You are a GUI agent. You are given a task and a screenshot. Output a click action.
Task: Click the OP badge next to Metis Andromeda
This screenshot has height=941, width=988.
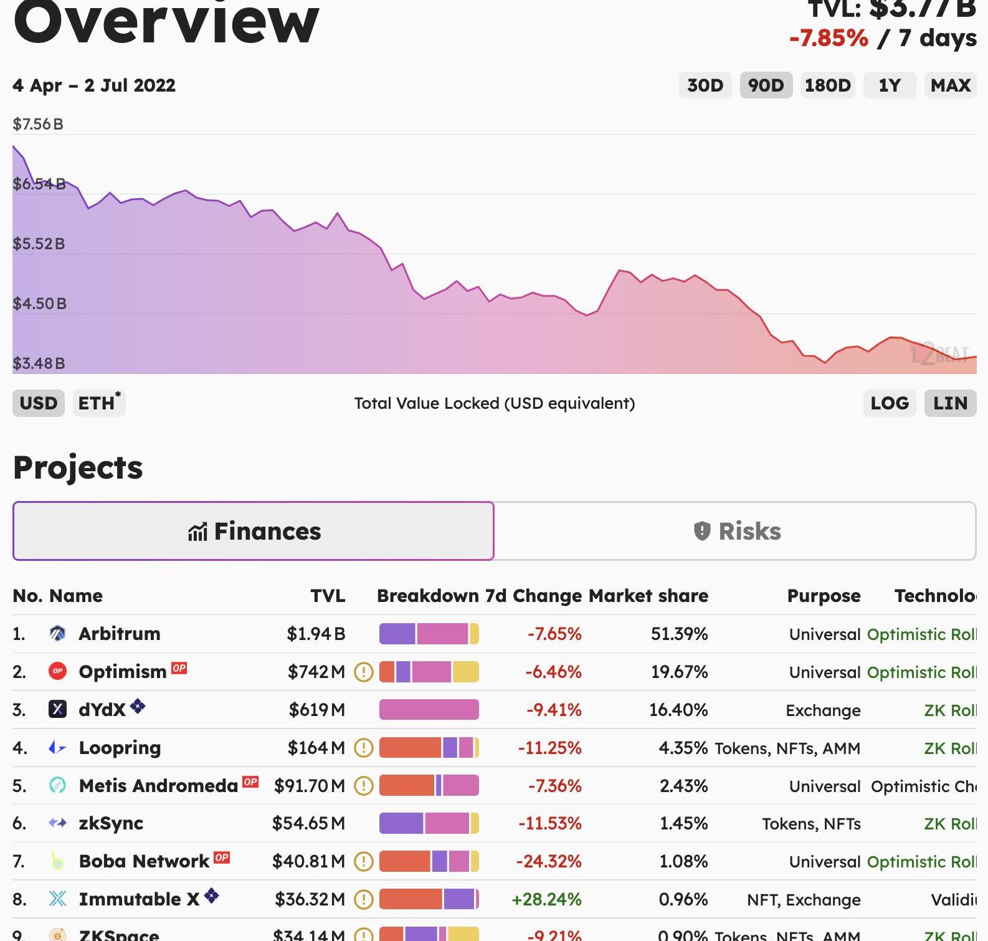click(250, 781)
